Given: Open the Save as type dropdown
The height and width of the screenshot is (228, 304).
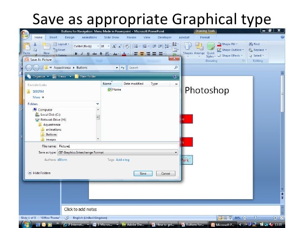Looking at the screenshot, I should 118,152.
